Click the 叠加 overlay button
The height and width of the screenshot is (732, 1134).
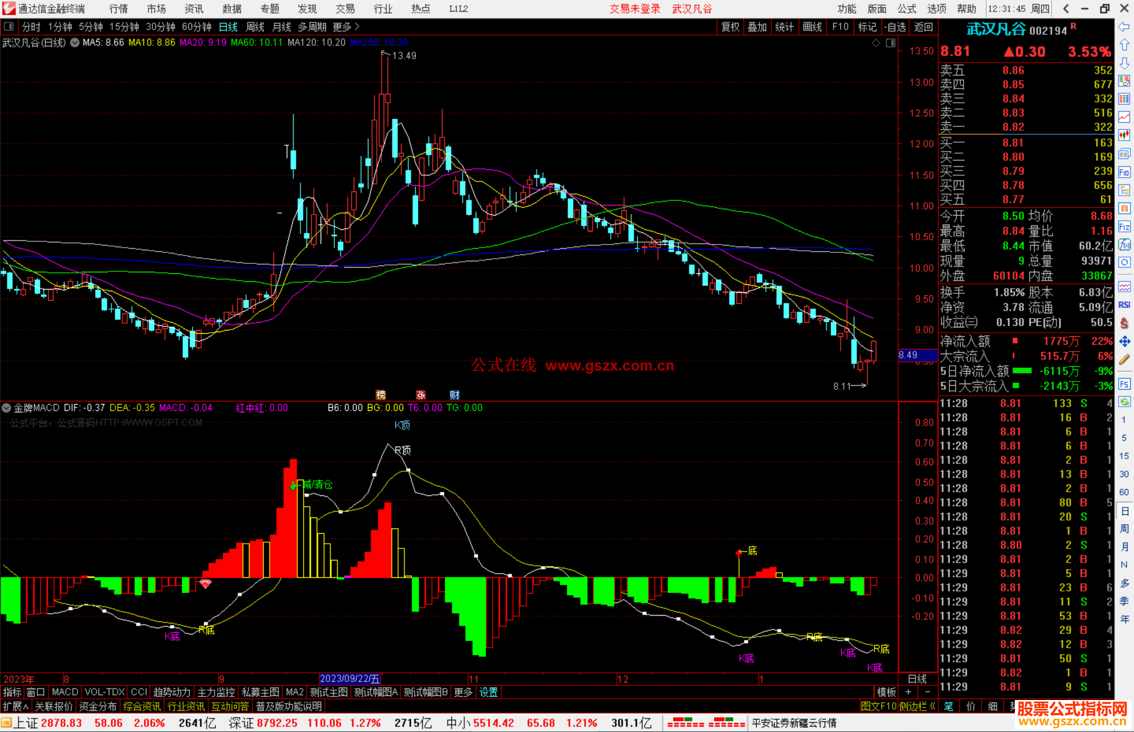[x=757, y=26]
